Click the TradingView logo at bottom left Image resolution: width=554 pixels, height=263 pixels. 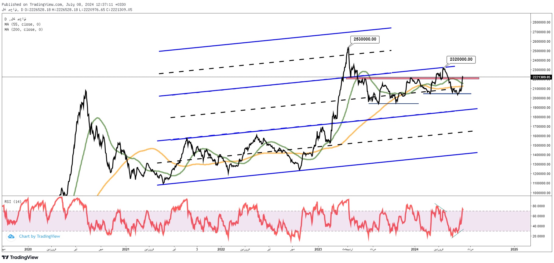pos(20,258)
